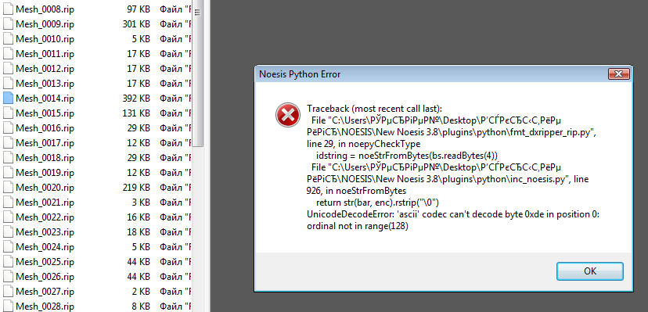Select file icon of Mesh_0026.rip
648x312 pixels.
tap(9, 277)
